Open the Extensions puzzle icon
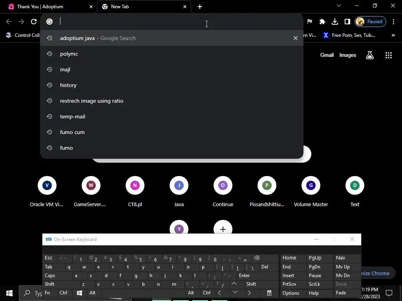Image resolution: width=402 pixels, height=301 pixels. [322, 22]
